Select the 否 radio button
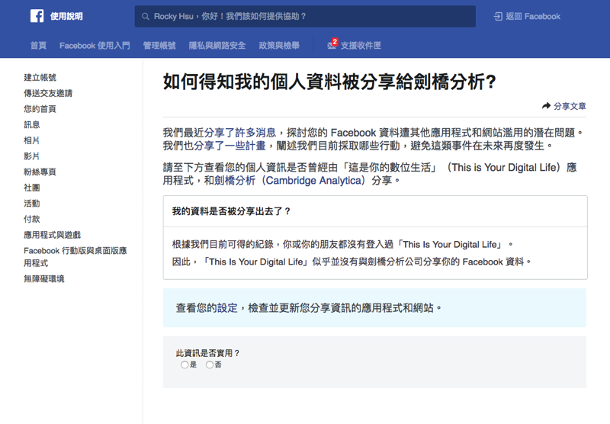 [210, 365]
